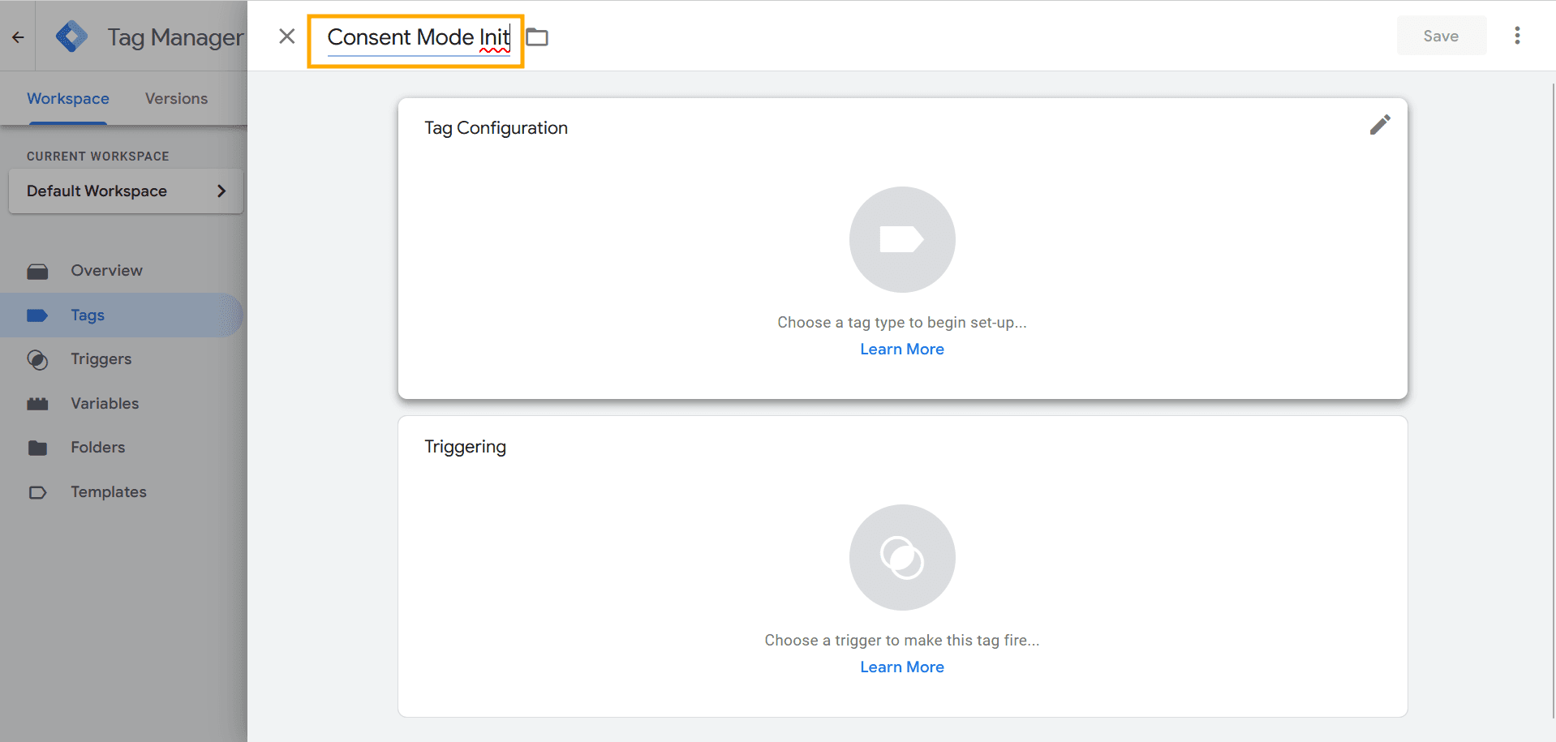Screen dimensions: 1556x742
Task: Open Learn More link under Tag Configuration
Action: (902, 350)
